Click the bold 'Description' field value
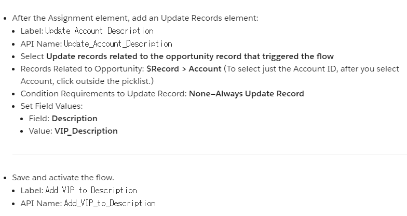 74,119
